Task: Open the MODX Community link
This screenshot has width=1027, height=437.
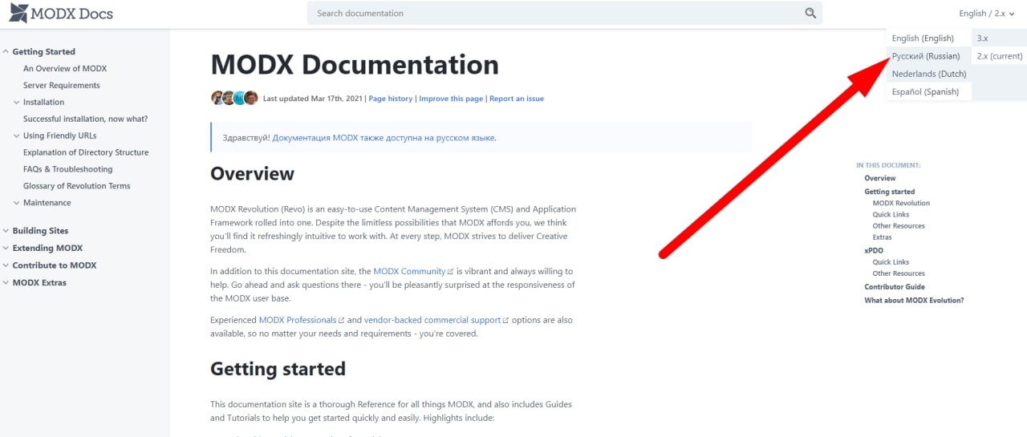Action: pos(413,272)
